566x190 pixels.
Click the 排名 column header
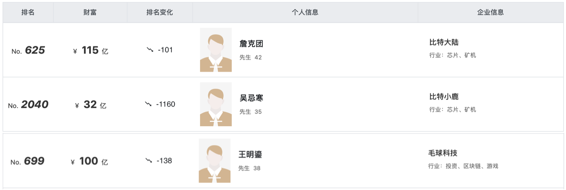(x=28, y=12)
